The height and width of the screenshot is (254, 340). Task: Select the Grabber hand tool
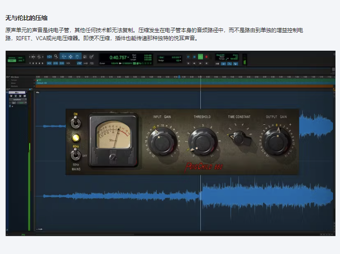pos(78,57)
